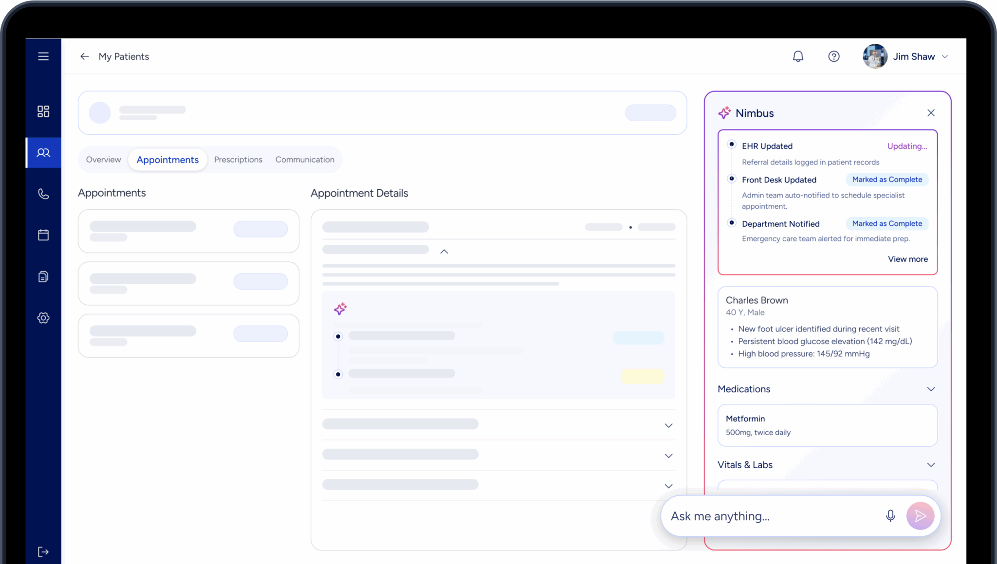Open Jim Shaw profile dropdown

click(x=944, y=56)
